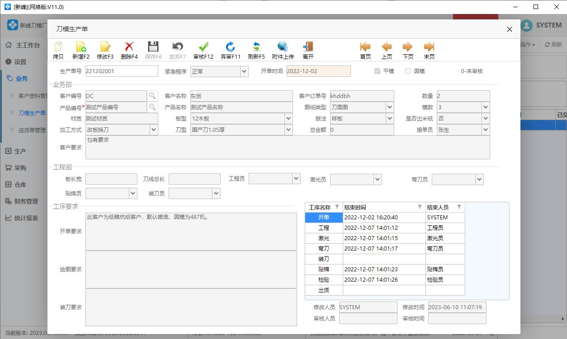
Task: Click the 开单时间 date field
Action: pyautogui.click(x=318, y=71)
